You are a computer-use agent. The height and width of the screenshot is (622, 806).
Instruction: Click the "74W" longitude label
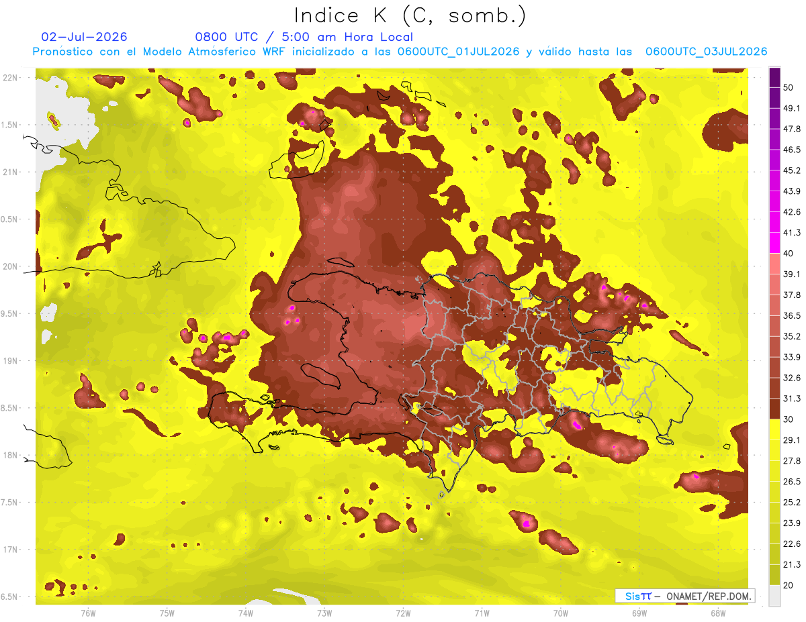pos(246,613)
